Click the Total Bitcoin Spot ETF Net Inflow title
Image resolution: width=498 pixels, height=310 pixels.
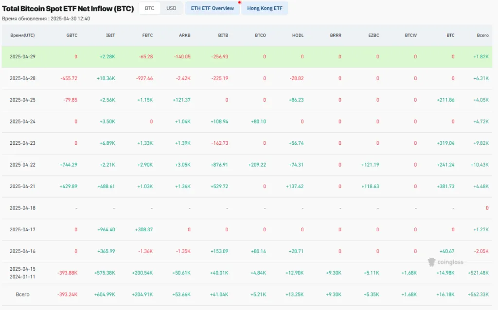coord(68,8)
